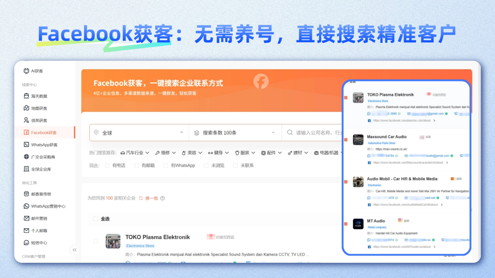
Task: Open 邮客宣传册 tool
Action: pyautogui.click(x=38, y=194)
